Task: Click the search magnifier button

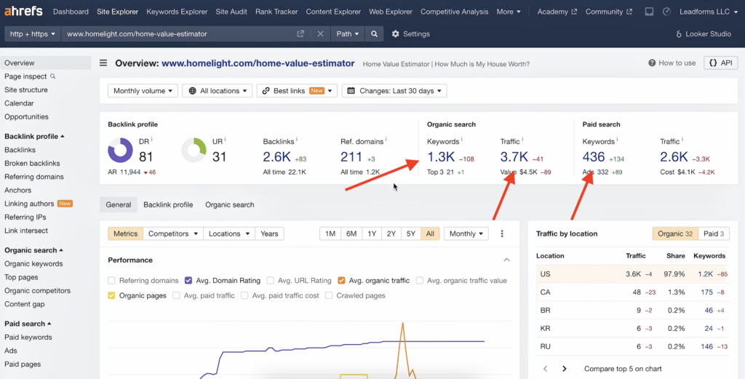Action: [x=375, y=33]
